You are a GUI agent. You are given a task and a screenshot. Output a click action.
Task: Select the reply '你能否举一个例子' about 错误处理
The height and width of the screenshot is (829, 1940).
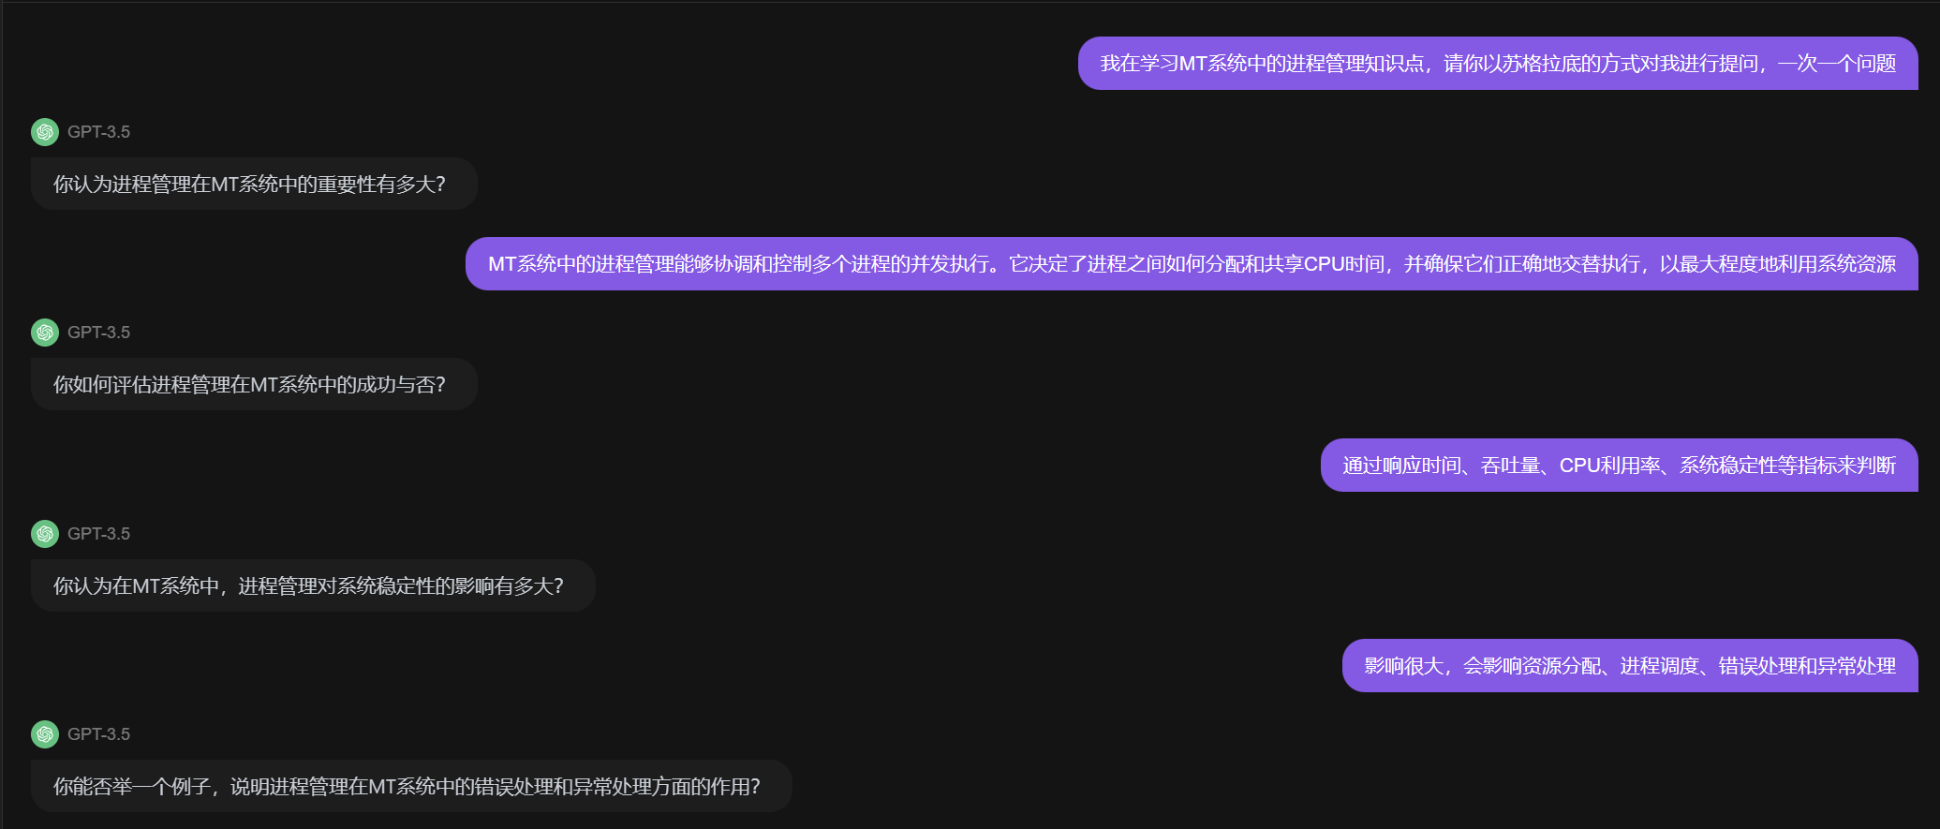coord(411,786)
